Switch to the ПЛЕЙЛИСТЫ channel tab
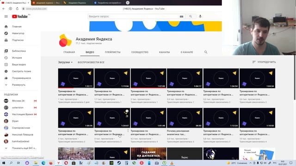 point(113,52)
